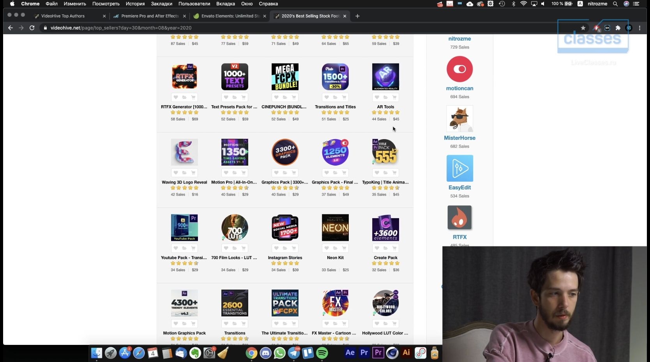Screen dimensions: 650x362
Task: Click the EasyEdit author avatar
Action: coord(460,168)
